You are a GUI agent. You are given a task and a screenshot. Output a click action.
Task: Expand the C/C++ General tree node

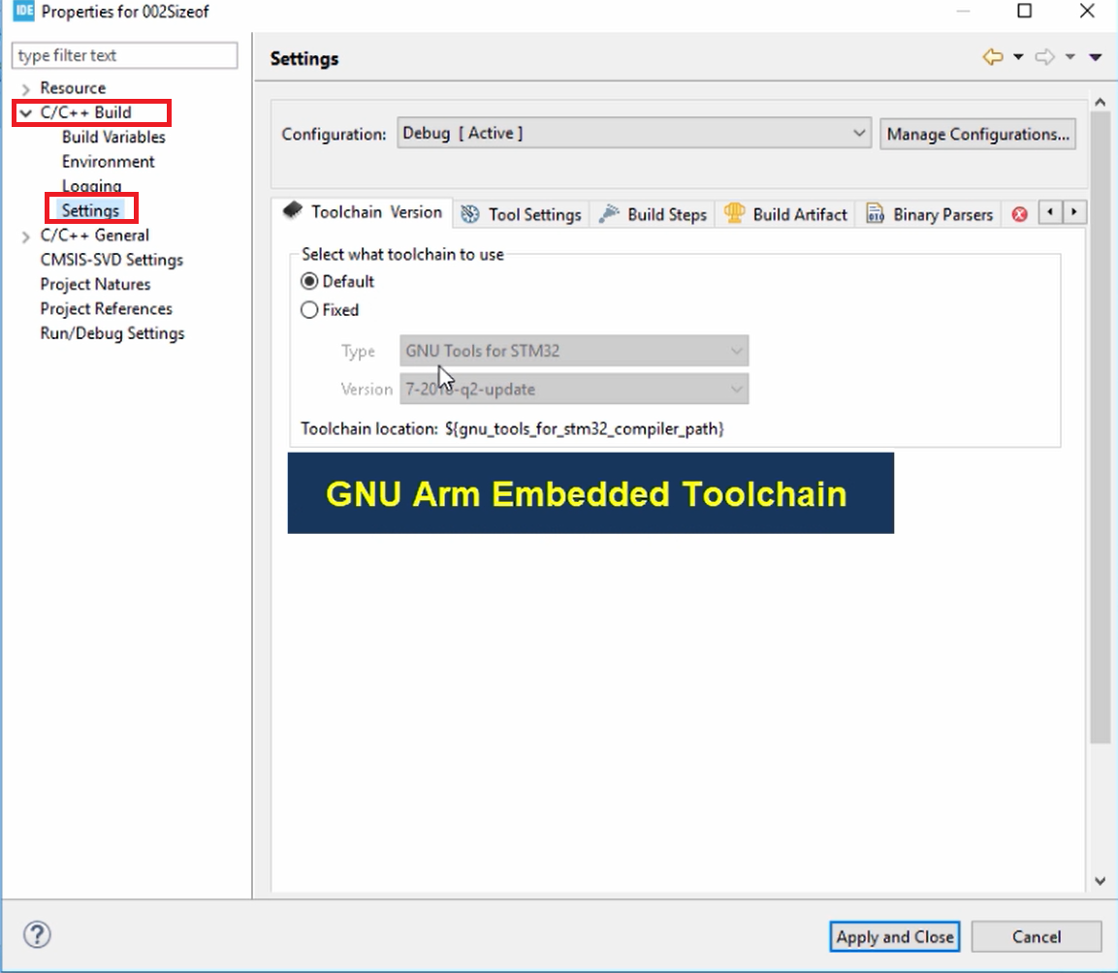(x=25, y=236)
